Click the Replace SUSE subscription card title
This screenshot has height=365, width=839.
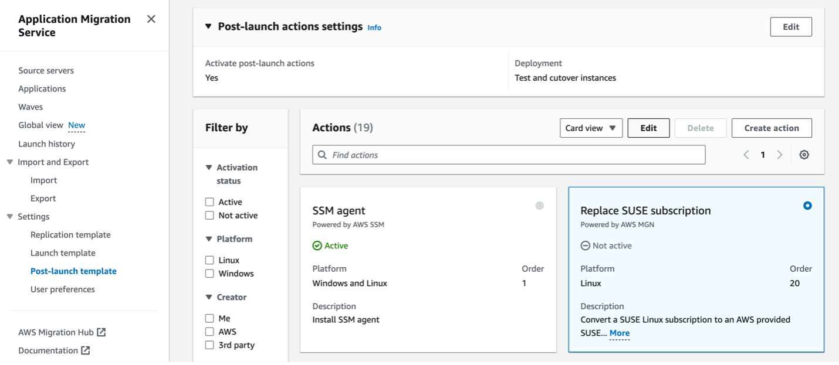[645, 211]
